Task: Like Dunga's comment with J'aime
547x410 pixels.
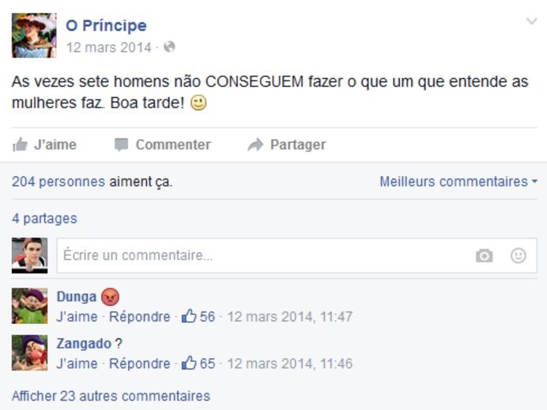Action: coord(77,317)
